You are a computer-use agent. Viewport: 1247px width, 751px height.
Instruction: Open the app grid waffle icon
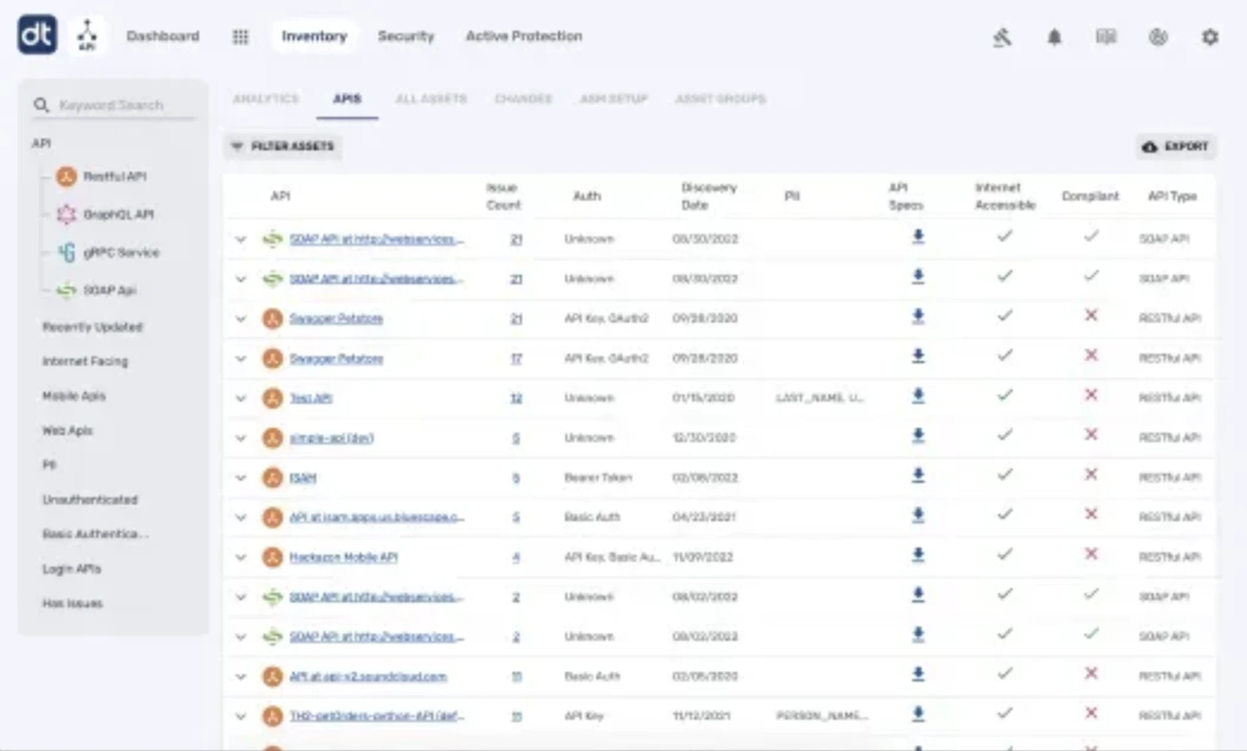point(241,37)
